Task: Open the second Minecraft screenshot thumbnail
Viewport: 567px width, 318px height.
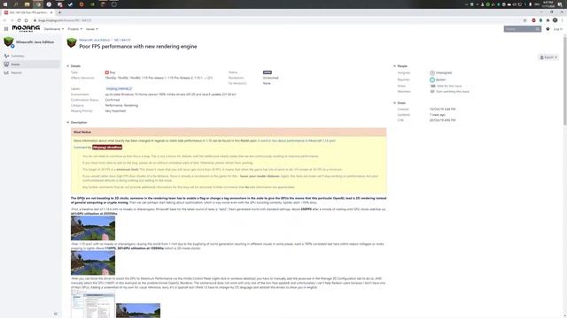Action: [x=93, y=263]
